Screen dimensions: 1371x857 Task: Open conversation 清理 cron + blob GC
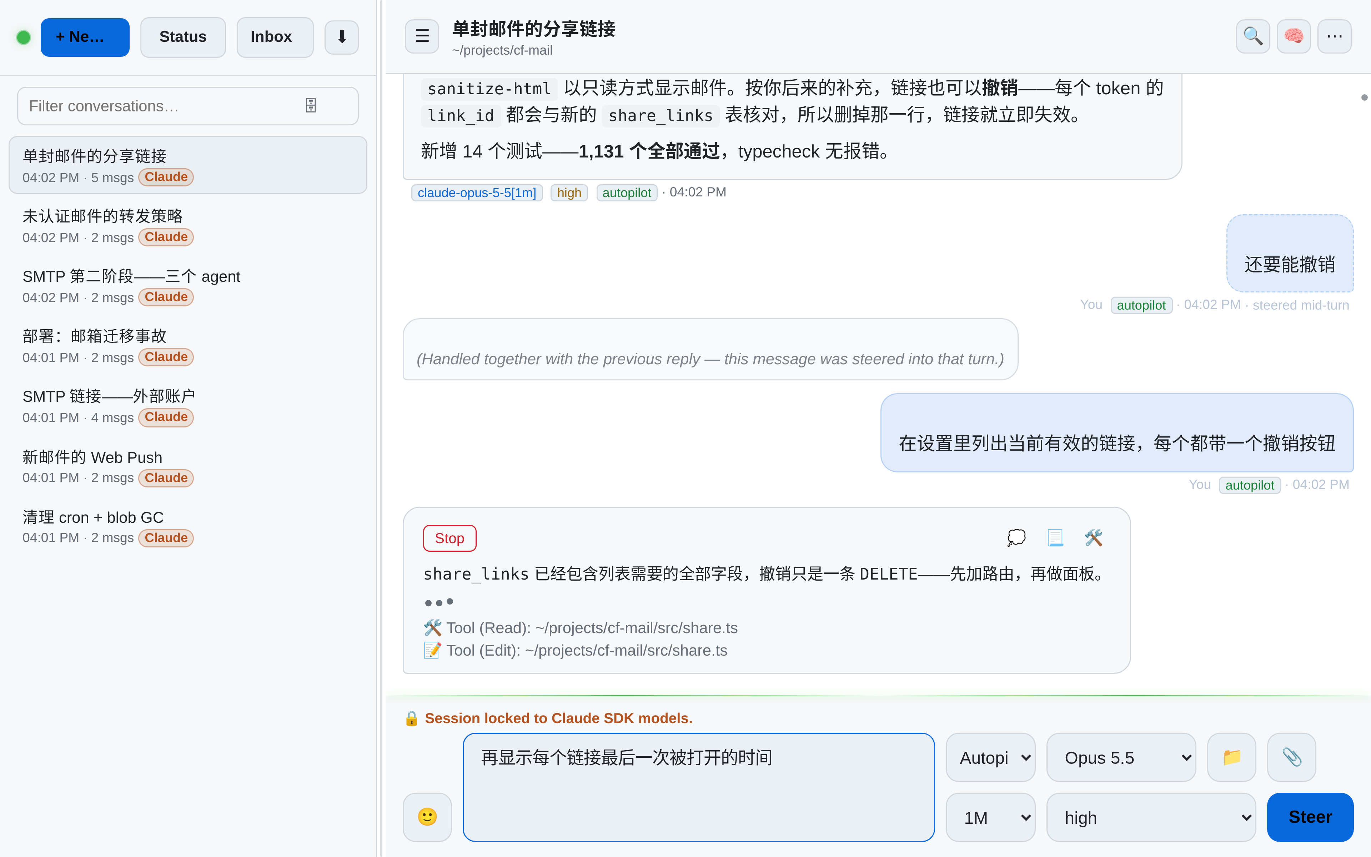(187, 527)
